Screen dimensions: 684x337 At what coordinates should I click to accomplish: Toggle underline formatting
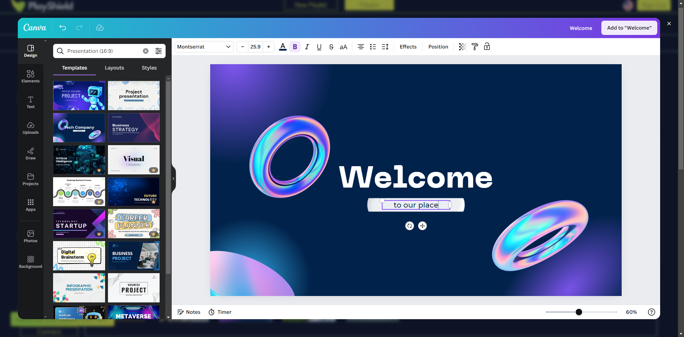click(x=319, y=47)
